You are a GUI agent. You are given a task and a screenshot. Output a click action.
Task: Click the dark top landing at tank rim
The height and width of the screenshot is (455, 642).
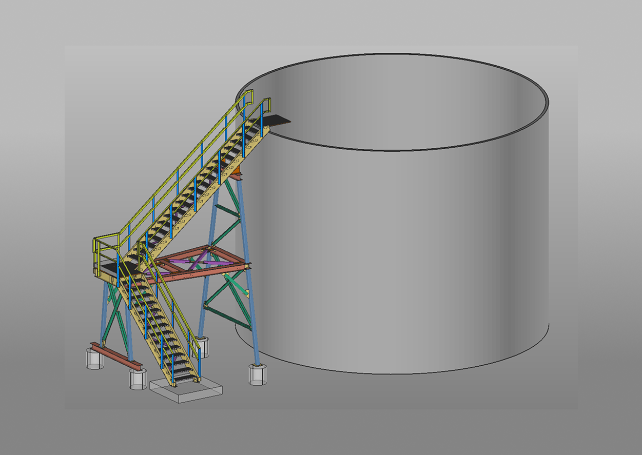276,120
